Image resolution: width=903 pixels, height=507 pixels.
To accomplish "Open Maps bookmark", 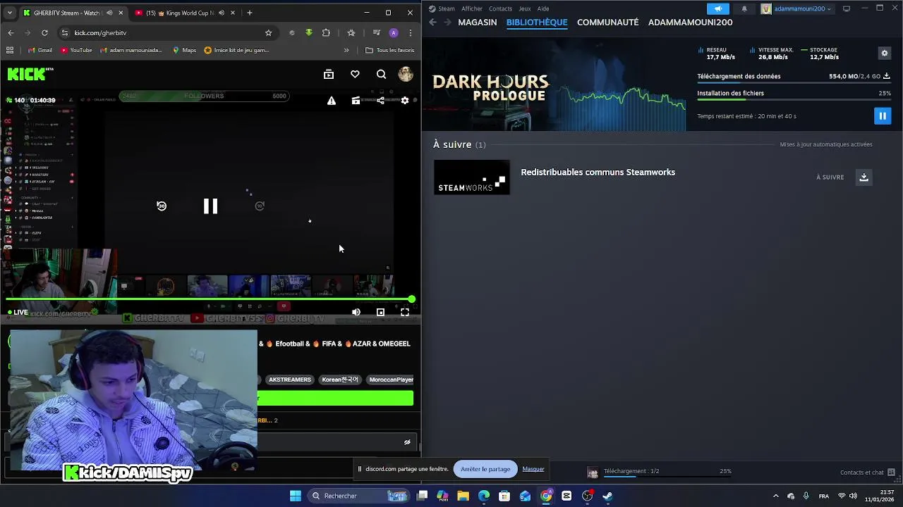I will (x=184, y=50).
